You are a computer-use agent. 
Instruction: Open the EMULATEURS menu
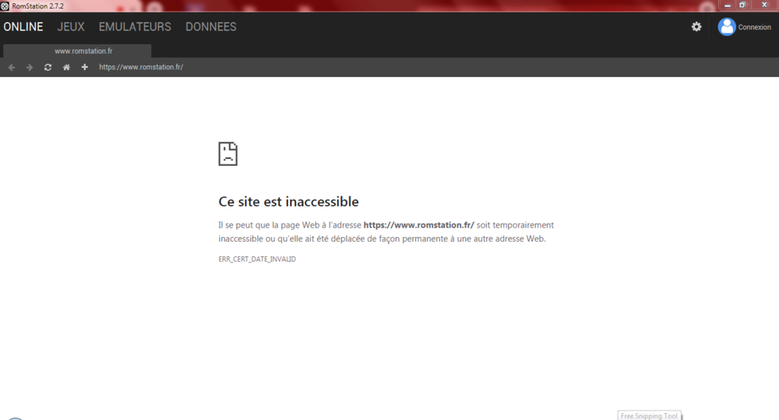pyautogui.click(x=135, y=26)
